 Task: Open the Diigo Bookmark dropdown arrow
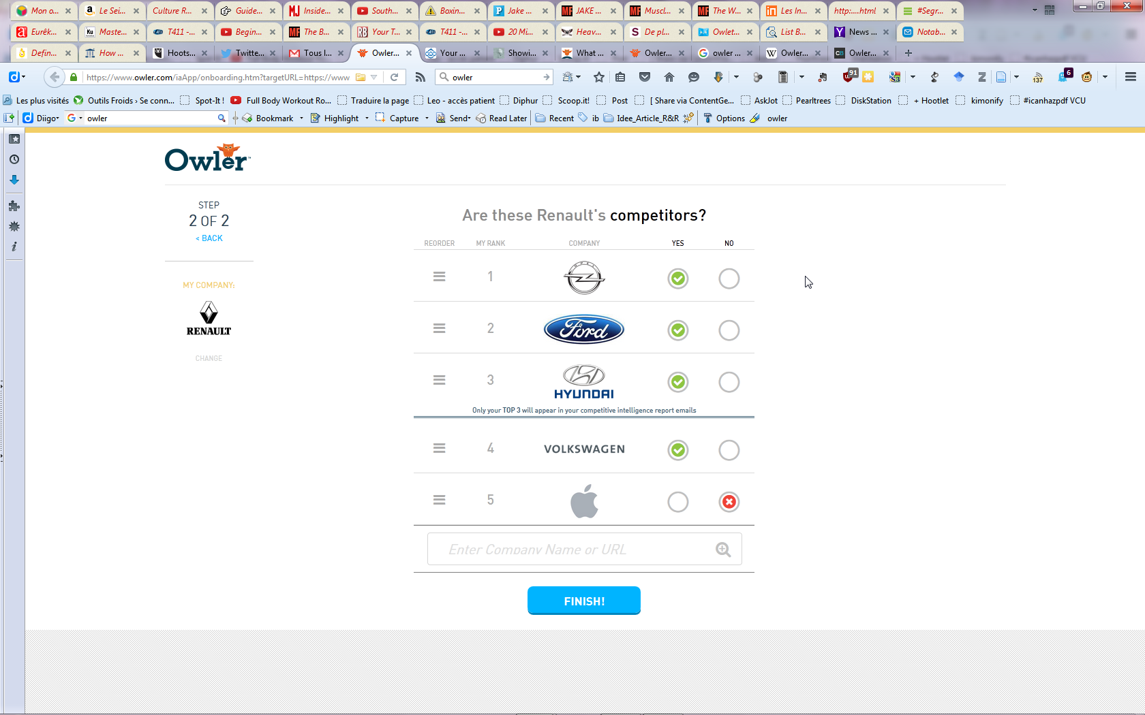[301, 118]
